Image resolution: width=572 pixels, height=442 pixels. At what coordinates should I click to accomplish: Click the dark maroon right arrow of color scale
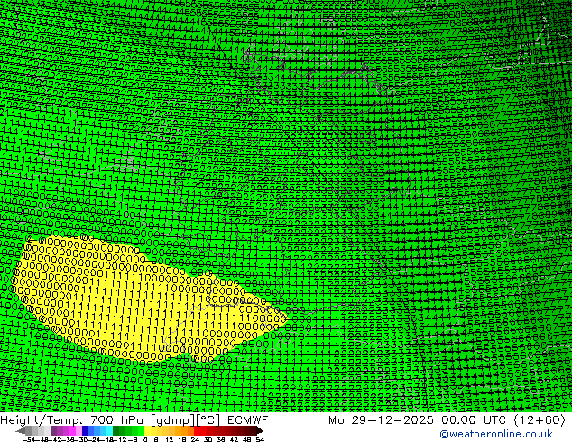[x=260, y=430]
